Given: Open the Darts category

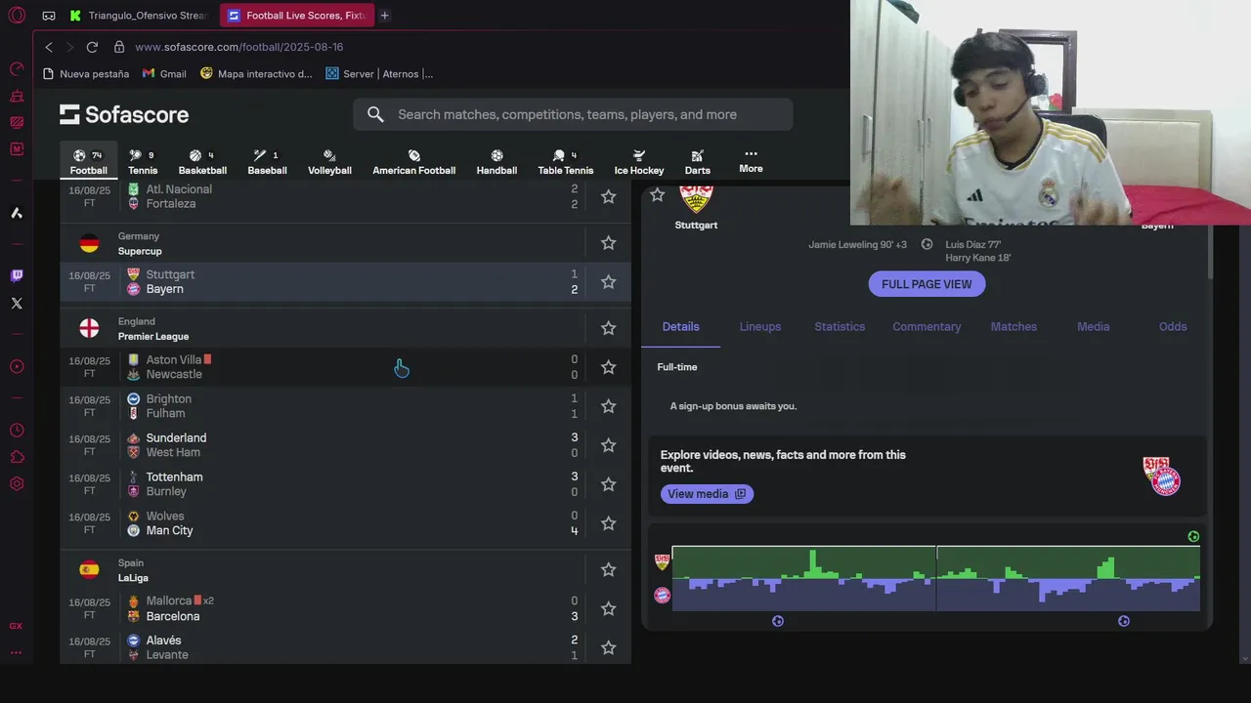Looking at the screenshot, I should (698, 162).
